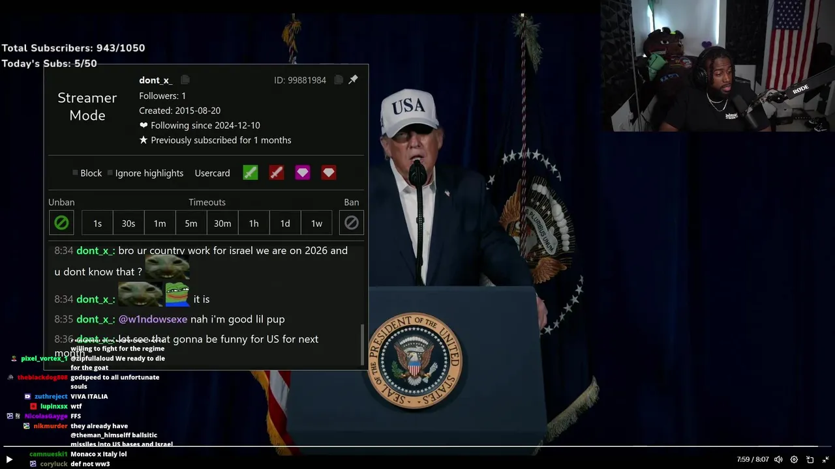Switch to picture-in-picture mini player
This screenshot has height=469, width=835.
click(810, 459)
